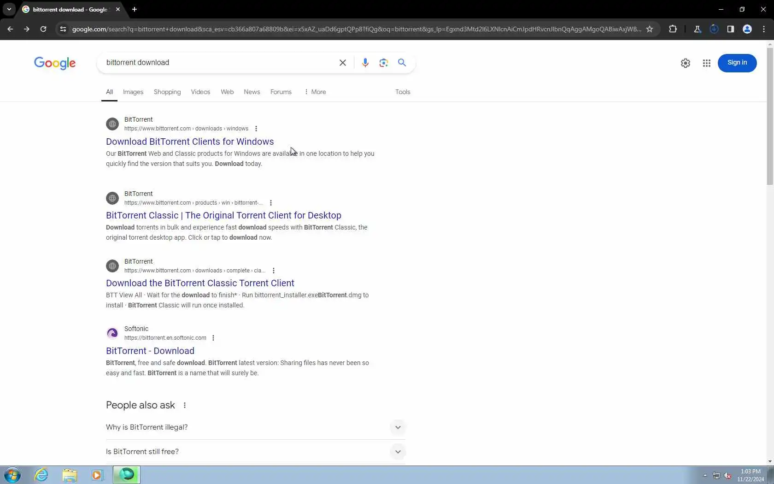Sign in to Google
The width and height of the screenshot is (774, 484).
[737, 63]
